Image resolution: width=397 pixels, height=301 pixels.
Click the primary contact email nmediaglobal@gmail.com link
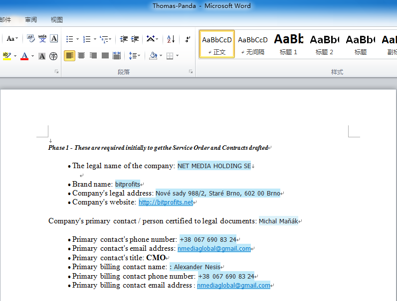coord(214,248)
